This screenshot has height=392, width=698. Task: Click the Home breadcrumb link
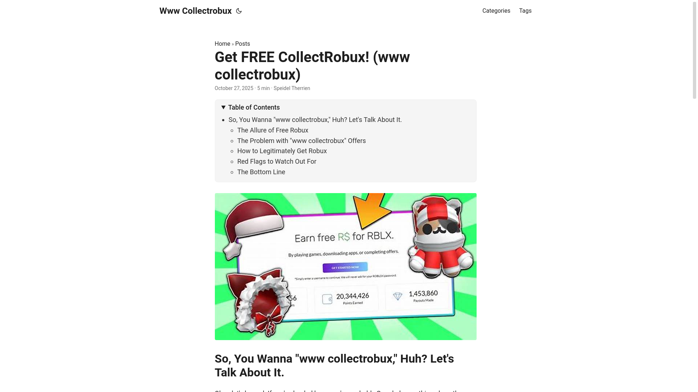pos(222,44)
